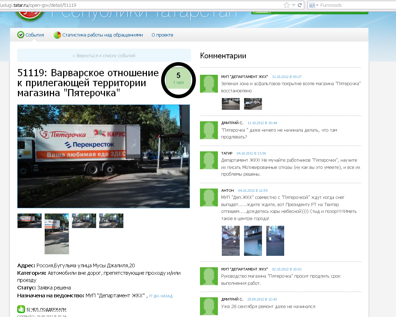The width and height of the screenshot is (396, 317).
Task: Click the 28.09.2012 в 12:43 timestamp
Action: pyautogui.click(x=262, y=299)
